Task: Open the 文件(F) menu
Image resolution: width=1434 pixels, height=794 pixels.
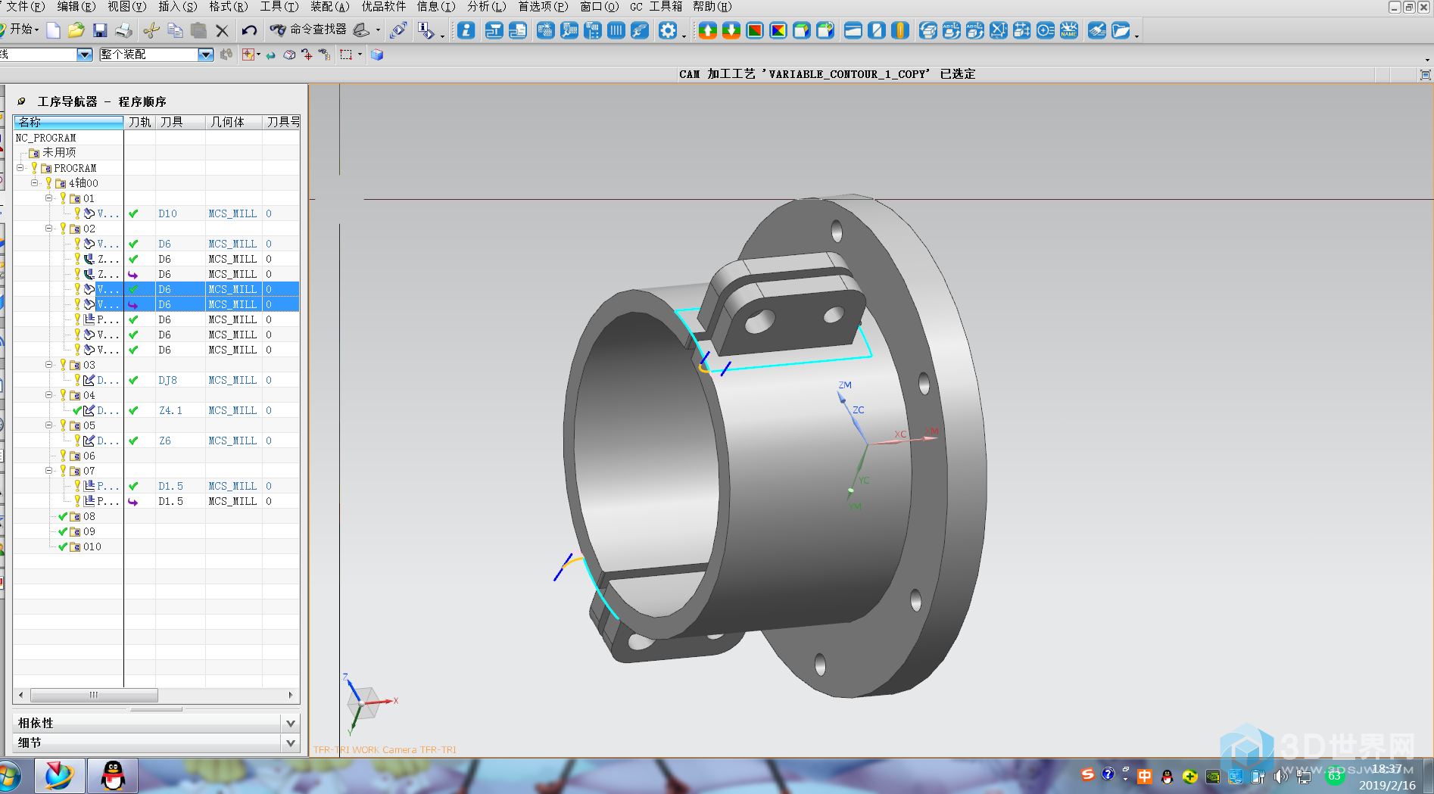Action: click(x=25, y=7)
